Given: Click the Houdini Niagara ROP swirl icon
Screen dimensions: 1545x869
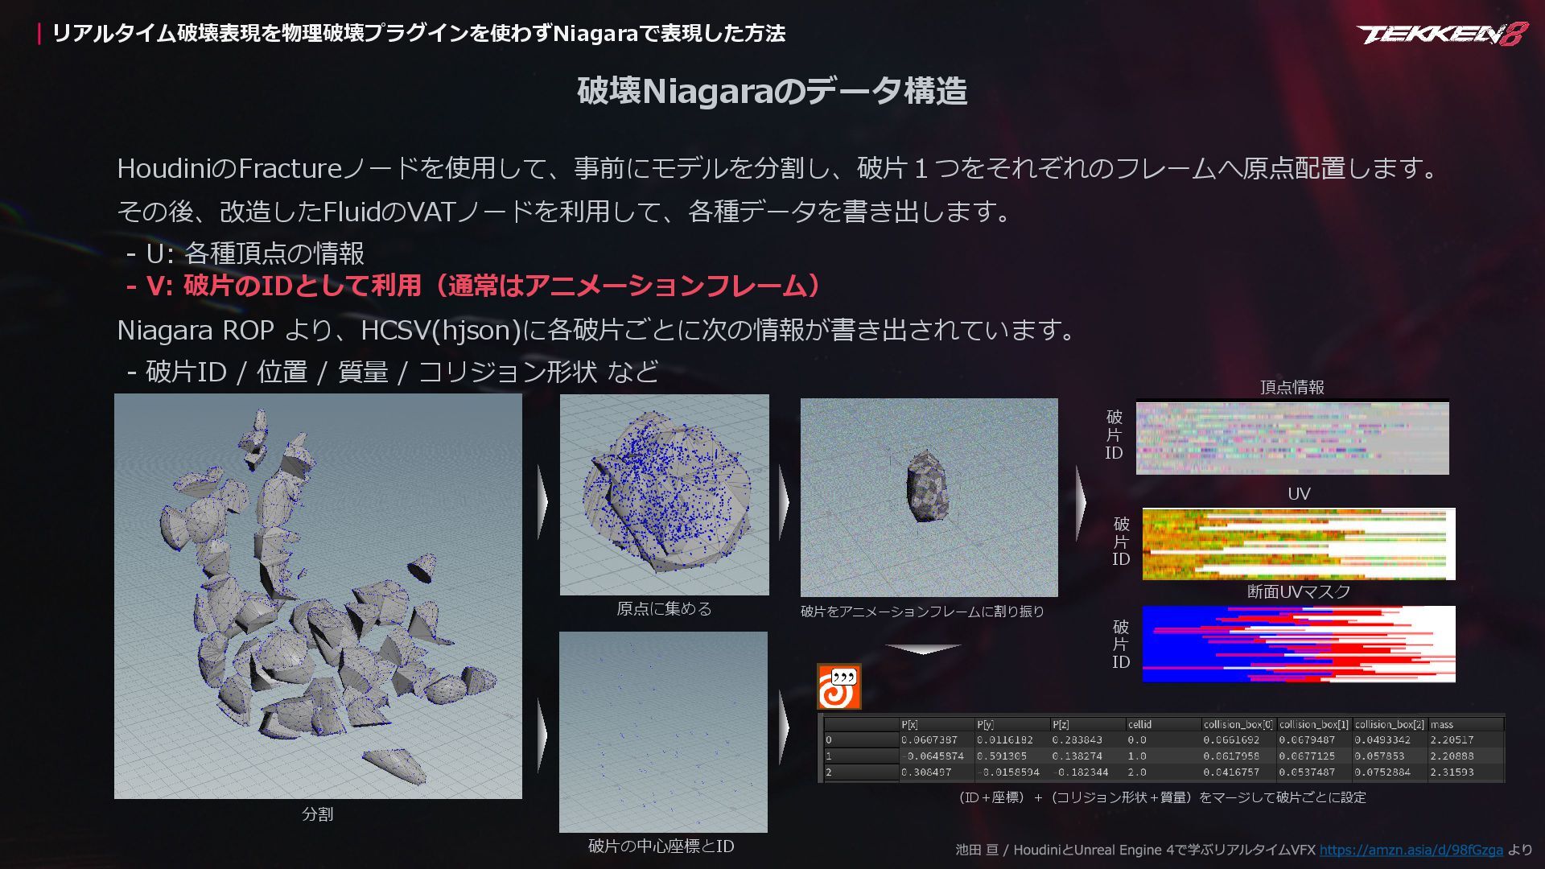Looking at the screenshot, I should 838,686.
